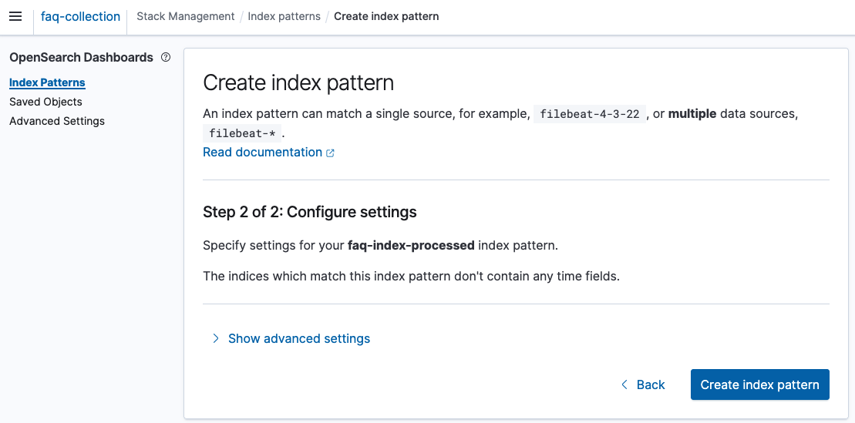Expand Show advanced settings

(x=299, y=338)
